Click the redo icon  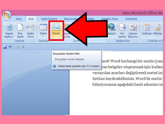[x=18, y=47]
